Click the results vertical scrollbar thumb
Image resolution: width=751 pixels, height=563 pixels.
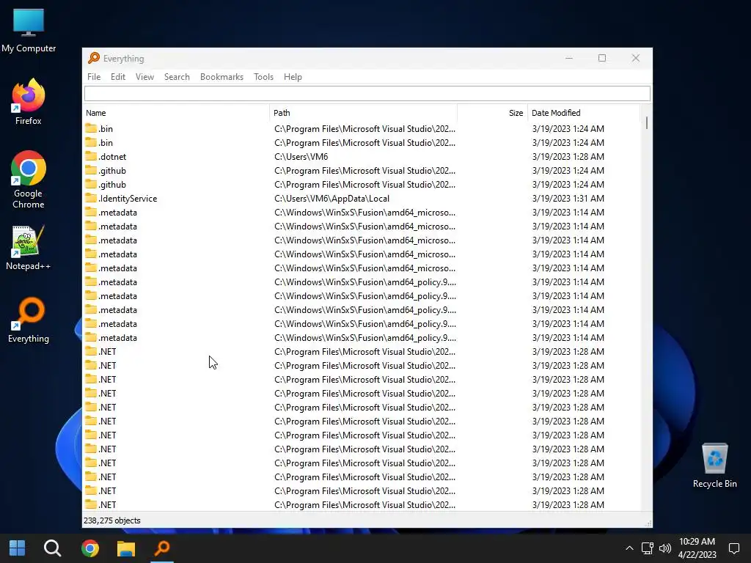(x=647, y=123)
